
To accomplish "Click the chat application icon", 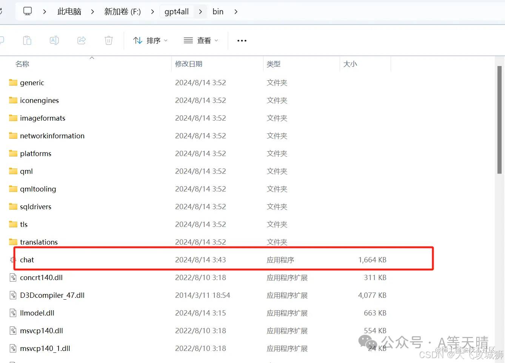I will click(13, 260).
